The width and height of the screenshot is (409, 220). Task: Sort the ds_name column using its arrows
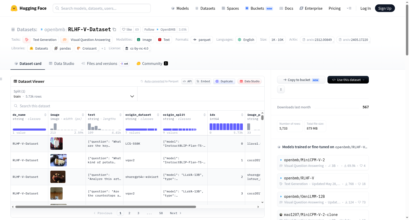[45, 115]
